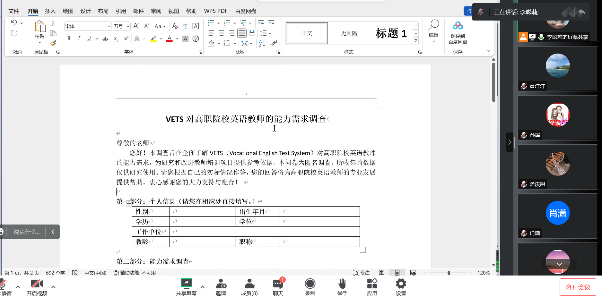Toggle italic text formatting
This screenshot has height=297, width=602.
coord(79,38)
